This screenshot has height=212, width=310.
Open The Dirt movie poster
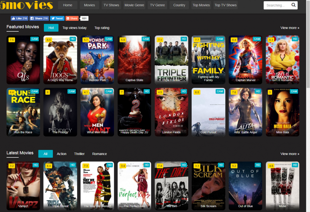coord(171,186)
